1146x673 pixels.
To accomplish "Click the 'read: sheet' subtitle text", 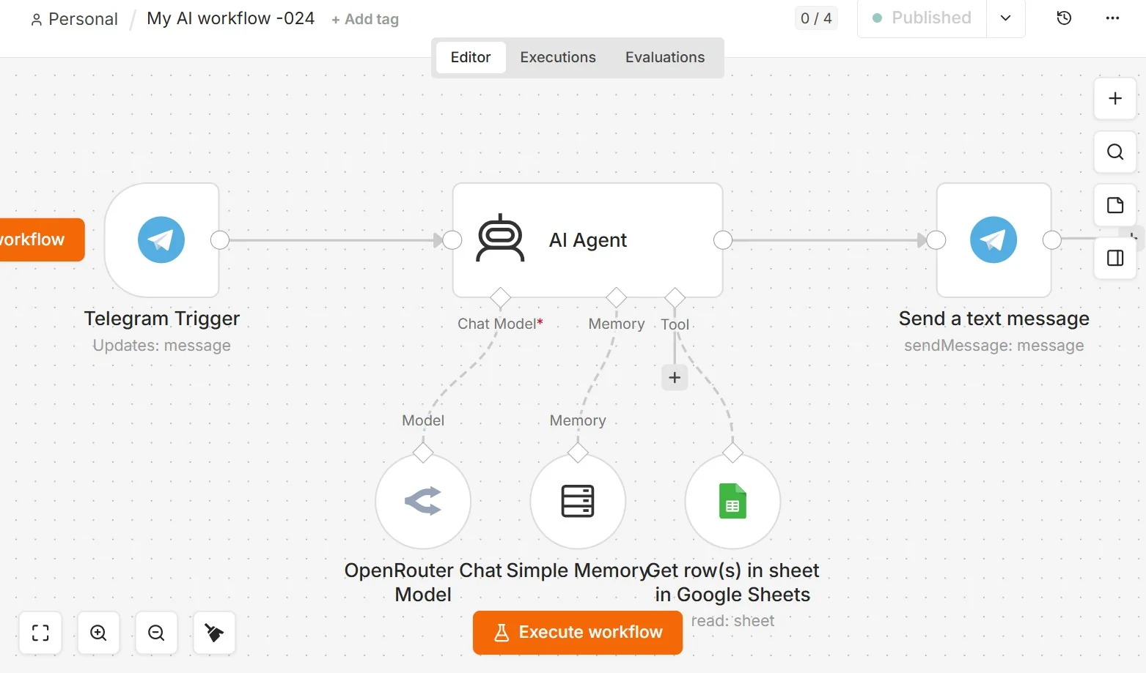I will coord(732,621).
